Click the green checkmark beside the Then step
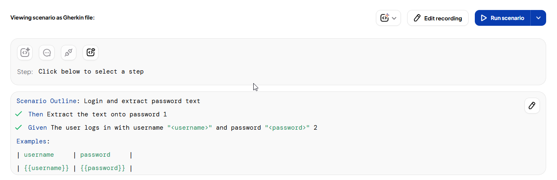The height and width of the screenshot is (180, 557). 18,114
